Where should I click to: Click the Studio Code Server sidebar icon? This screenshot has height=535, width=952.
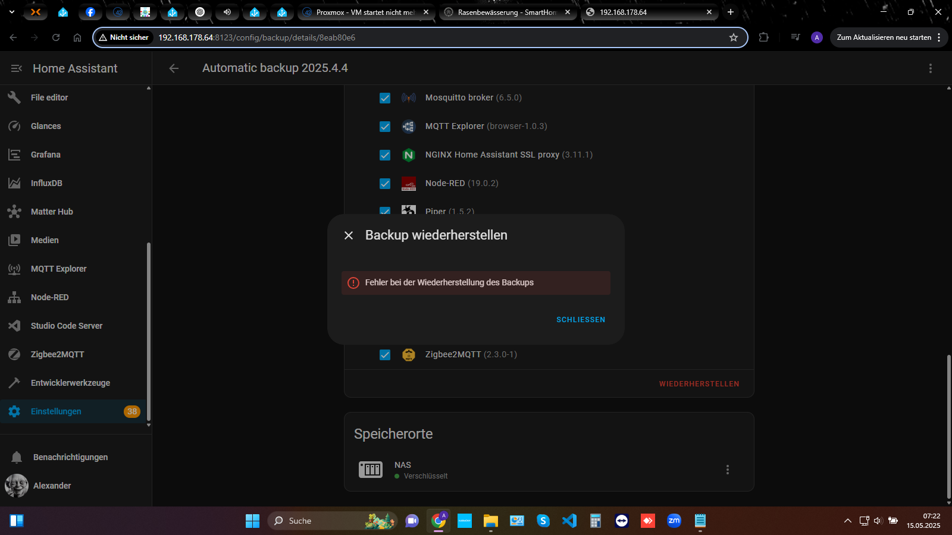(14, 326)
